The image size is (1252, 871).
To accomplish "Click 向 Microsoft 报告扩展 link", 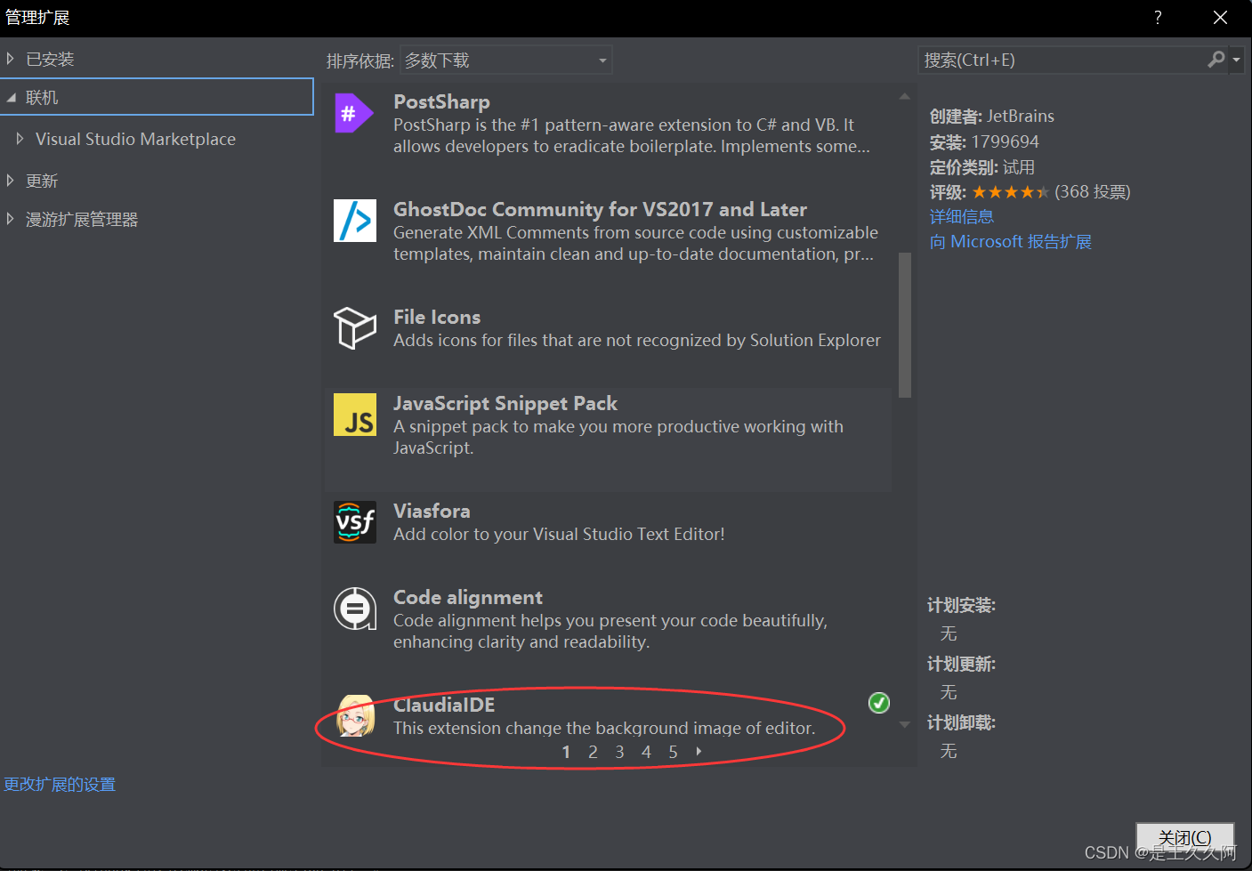I will tap(1011, 242).
